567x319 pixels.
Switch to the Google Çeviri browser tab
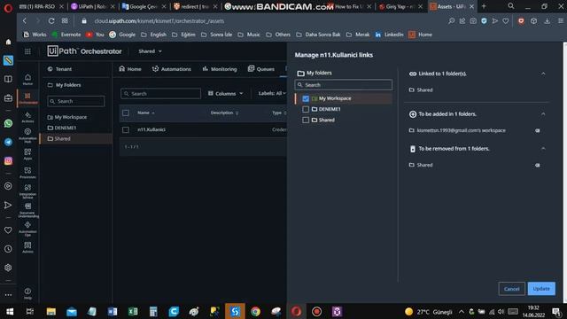tap(144, 6)
